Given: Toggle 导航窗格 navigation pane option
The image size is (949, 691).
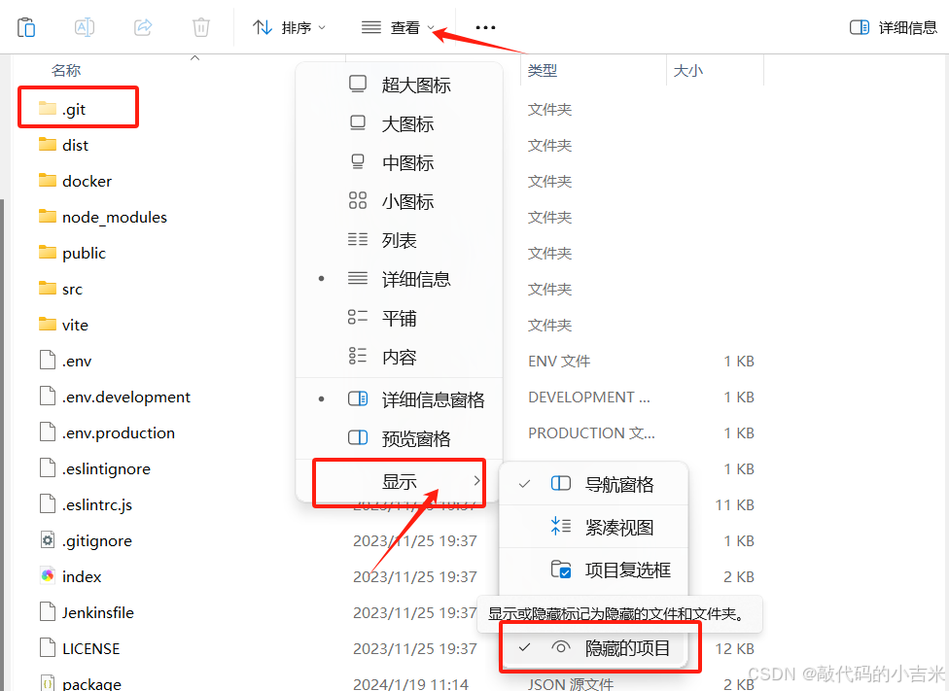Looking at the screenshot, I should 594,484.
